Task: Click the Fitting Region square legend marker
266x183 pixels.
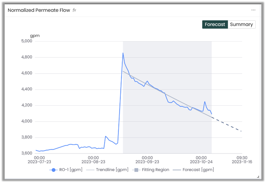Action: point(136,170)
